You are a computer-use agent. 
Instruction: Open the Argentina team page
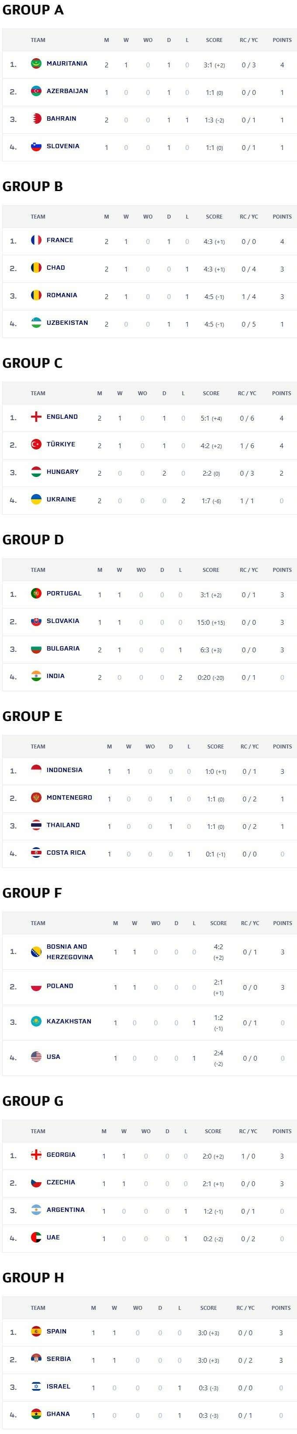point(66,1210)
